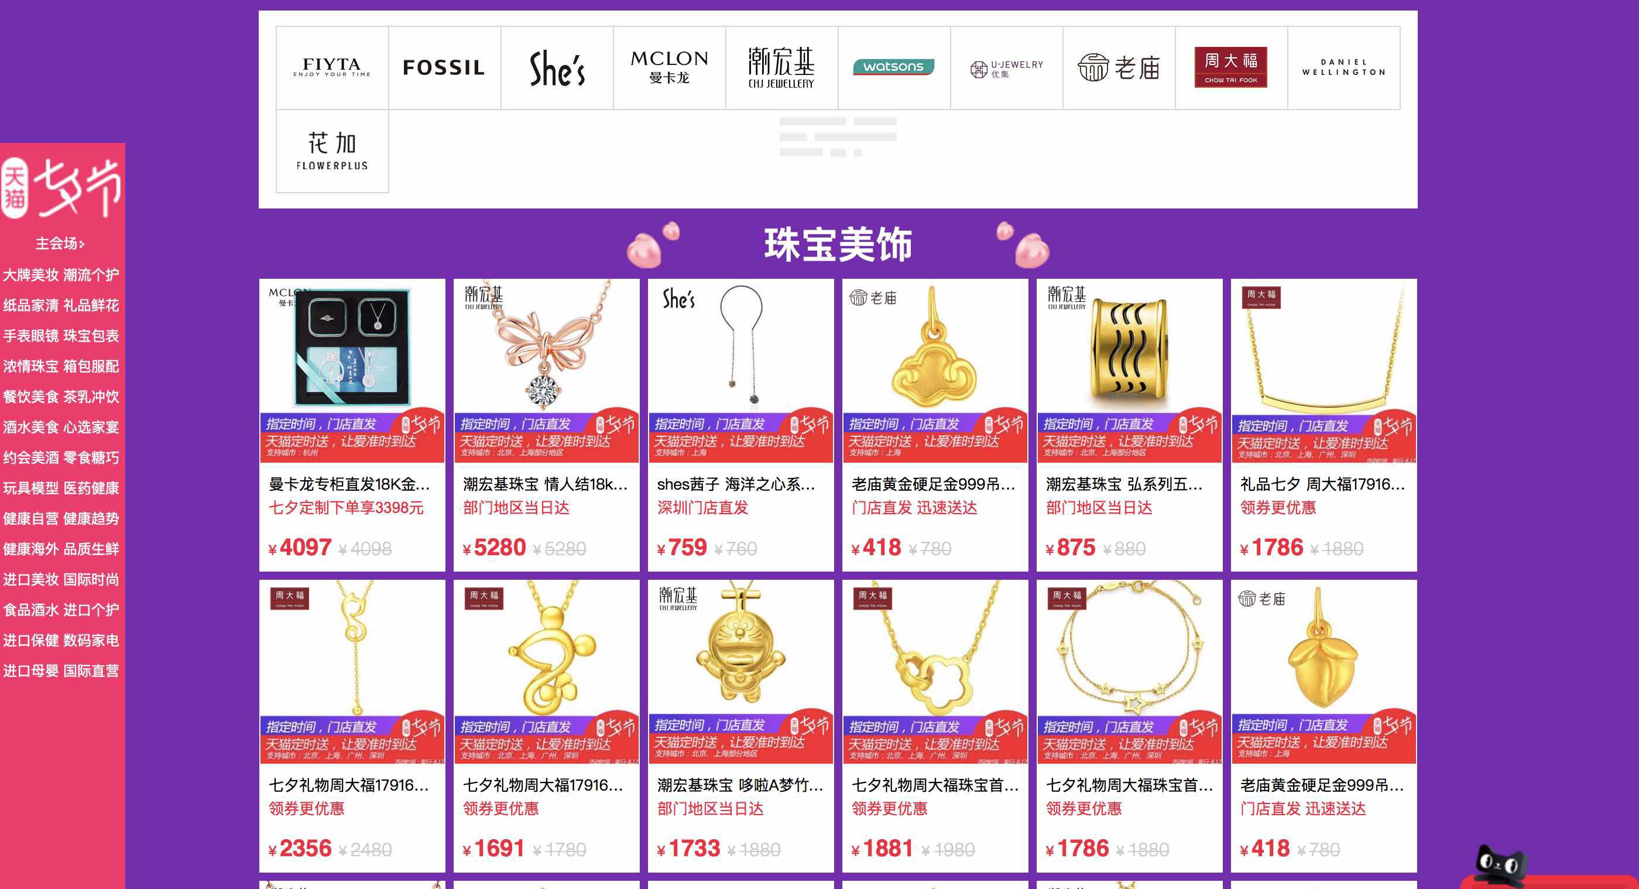Image resolution: width=1639 pixels, height=889 pixels.
Task: Open the FIYTA brand logo
Action: coord(332,67)
